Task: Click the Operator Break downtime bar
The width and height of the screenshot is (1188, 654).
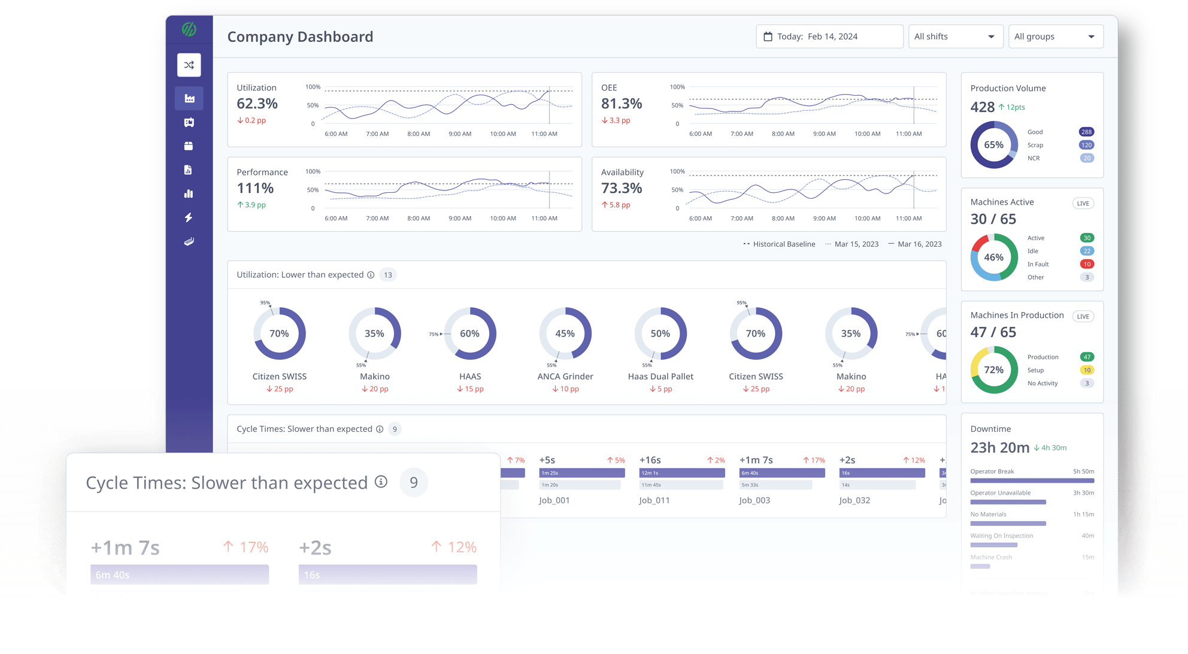Action: (1032, 480)
